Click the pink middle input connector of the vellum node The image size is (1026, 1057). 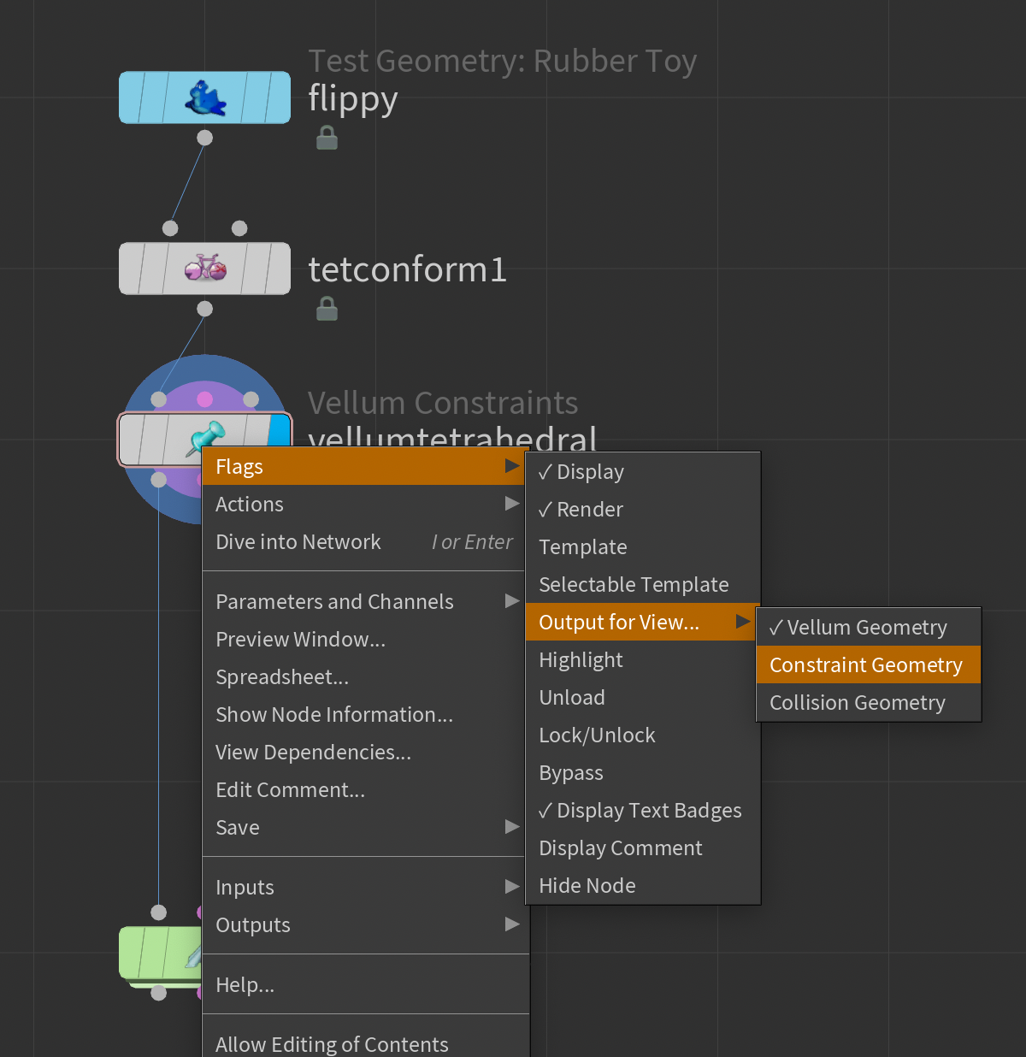coord(204,399)
